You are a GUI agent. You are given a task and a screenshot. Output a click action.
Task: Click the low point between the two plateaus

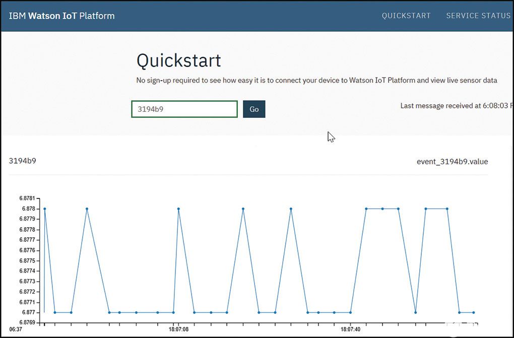(x=415, y=312)
